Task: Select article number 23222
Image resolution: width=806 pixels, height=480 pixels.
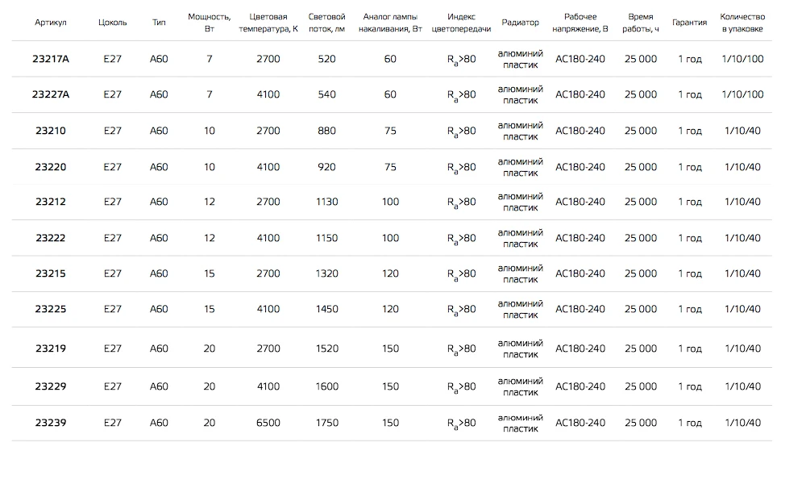Action: (50, 238)
